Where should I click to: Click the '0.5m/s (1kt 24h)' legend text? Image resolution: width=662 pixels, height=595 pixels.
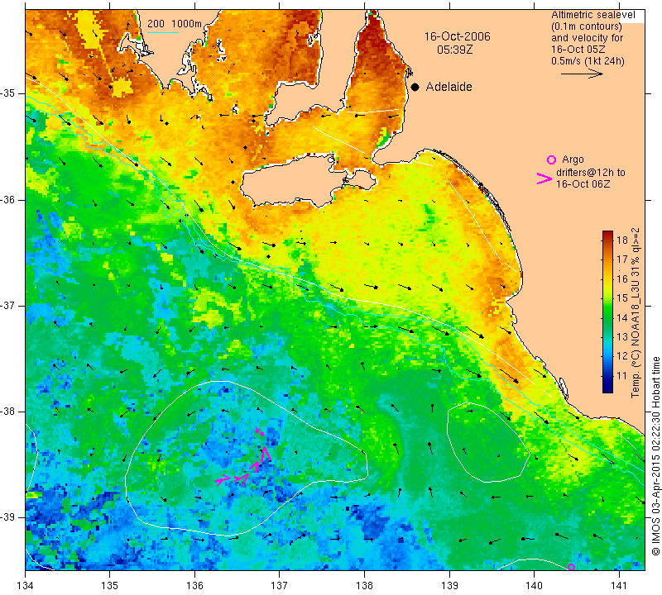tap(588, 61)
